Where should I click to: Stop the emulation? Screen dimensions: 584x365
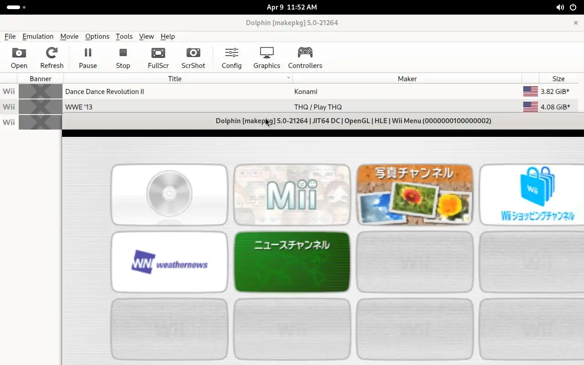123,58
